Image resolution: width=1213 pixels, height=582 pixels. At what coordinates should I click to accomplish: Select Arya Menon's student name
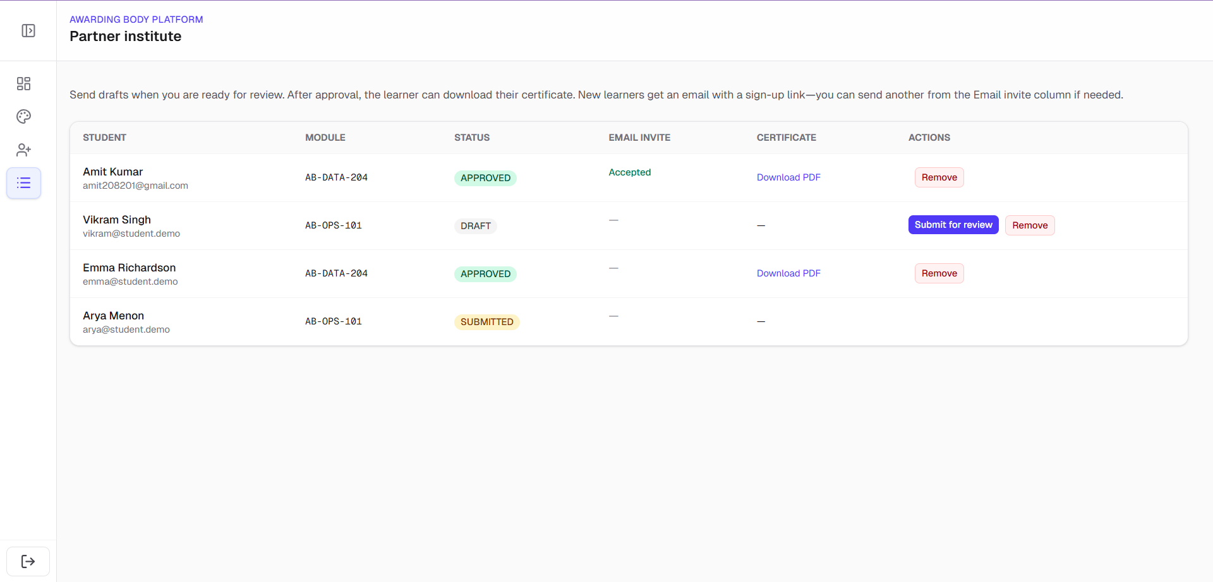coord(113,316)
